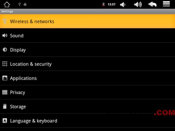Screen dimensions: 175x131
Task: Click the USB connection status icon
Action: tap(20, 4)
